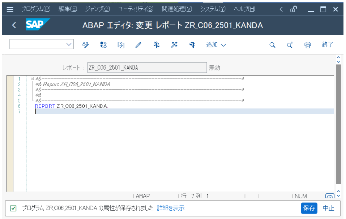Open the hamburger main menu
The height and width of the screenshot is (219, 346).
(10, 9)
